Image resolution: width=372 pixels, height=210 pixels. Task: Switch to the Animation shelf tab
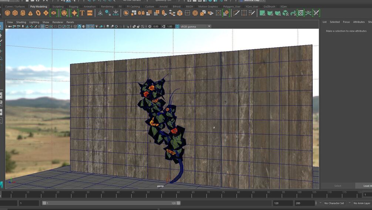pyautogui.click(x=90, y=7)
